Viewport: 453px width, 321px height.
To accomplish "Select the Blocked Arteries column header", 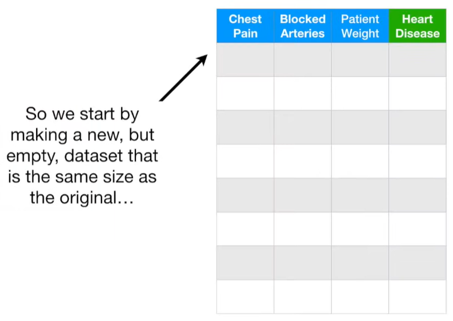I will (303, 26).
